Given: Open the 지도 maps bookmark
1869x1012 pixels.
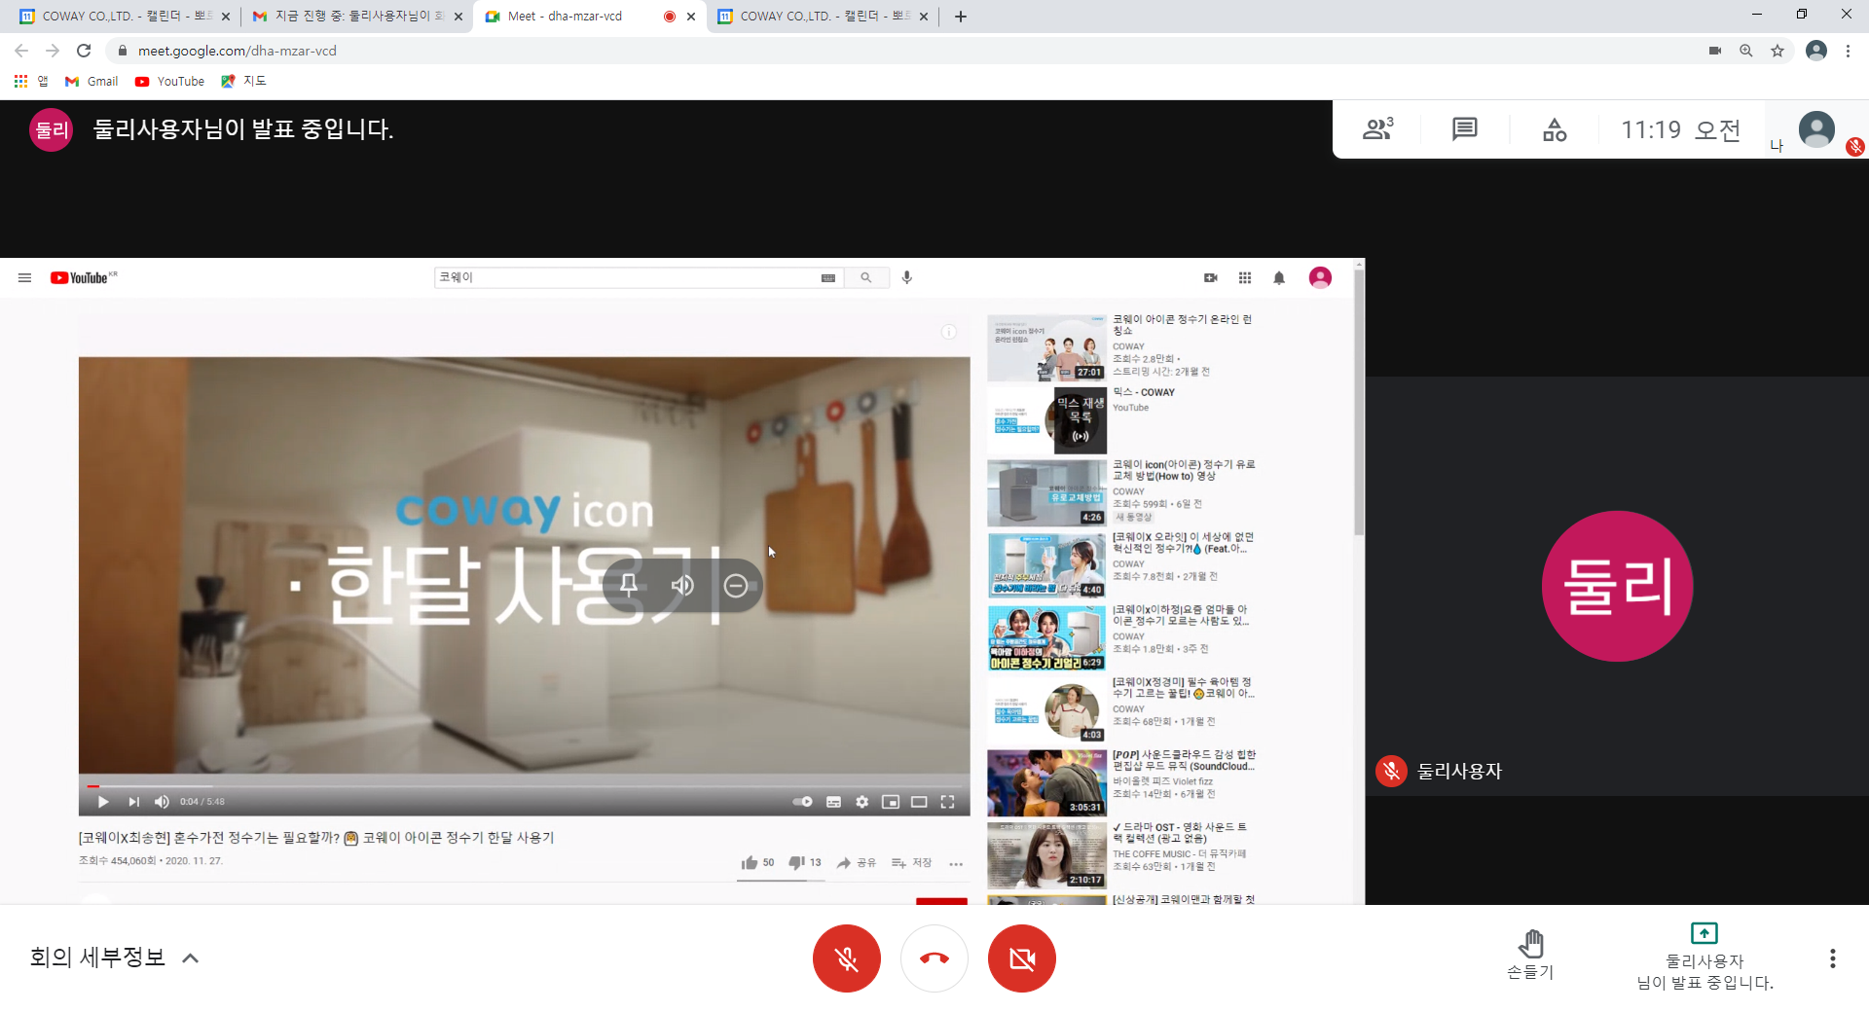Looking at the screenshot, I should point(243,82).
